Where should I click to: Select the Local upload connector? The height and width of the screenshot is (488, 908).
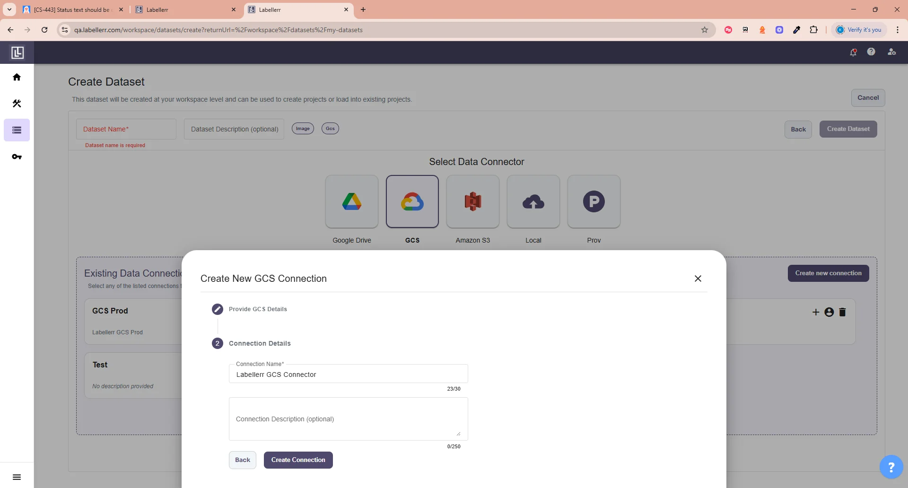tap(533, 202)
